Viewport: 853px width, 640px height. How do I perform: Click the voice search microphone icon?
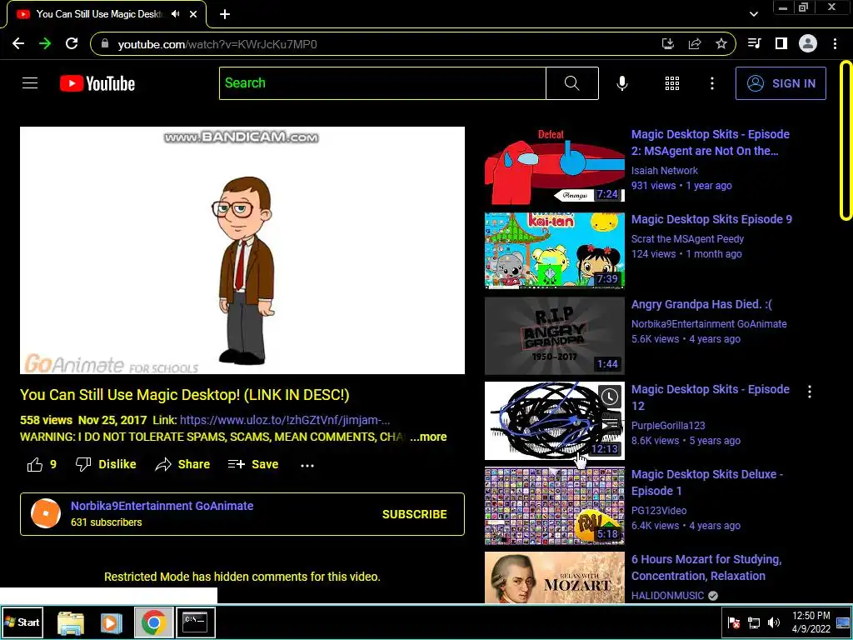(x=622, y=83)
